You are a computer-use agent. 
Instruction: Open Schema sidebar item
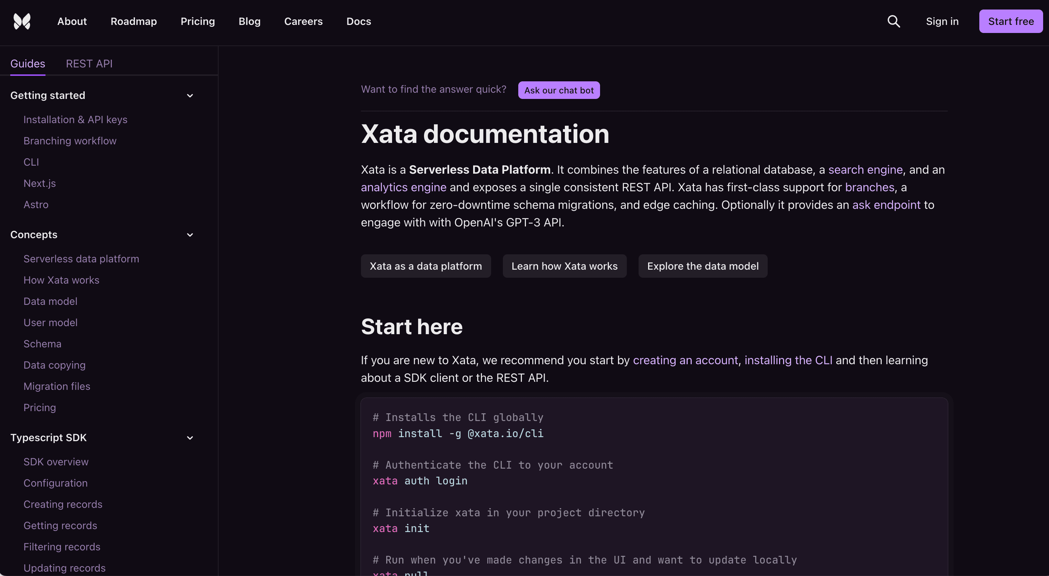[x=42, y=344]
